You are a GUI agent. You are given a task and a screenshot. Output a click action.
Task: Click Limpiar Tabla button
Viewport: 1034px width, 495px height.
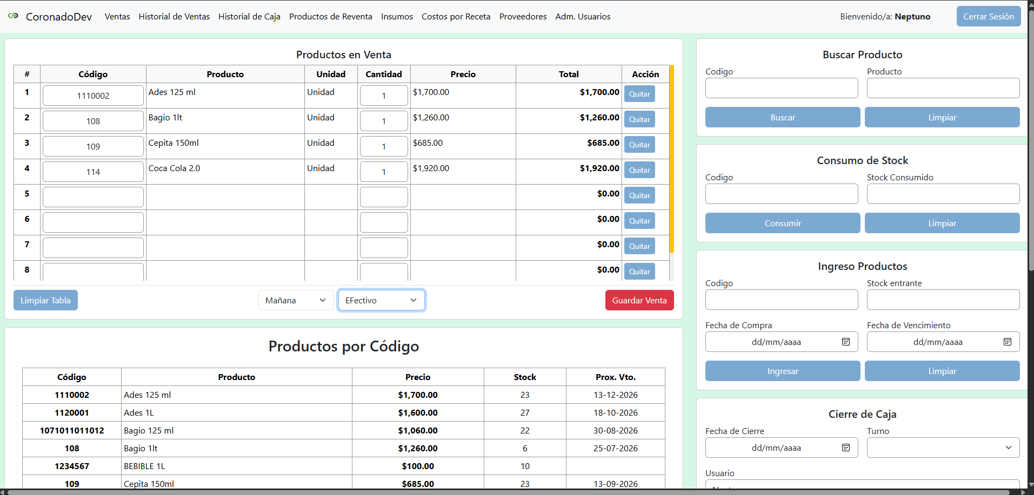click(45, 300)
